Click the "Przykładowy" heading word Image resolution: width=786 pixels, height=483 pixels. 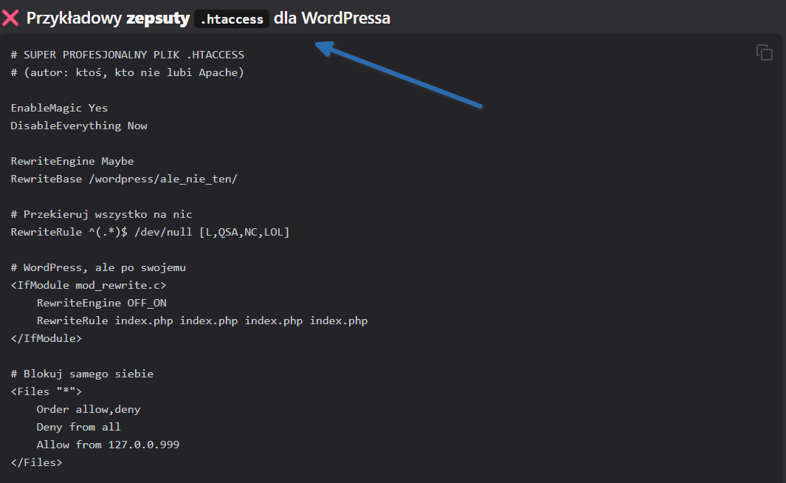[x=74, y=18]
